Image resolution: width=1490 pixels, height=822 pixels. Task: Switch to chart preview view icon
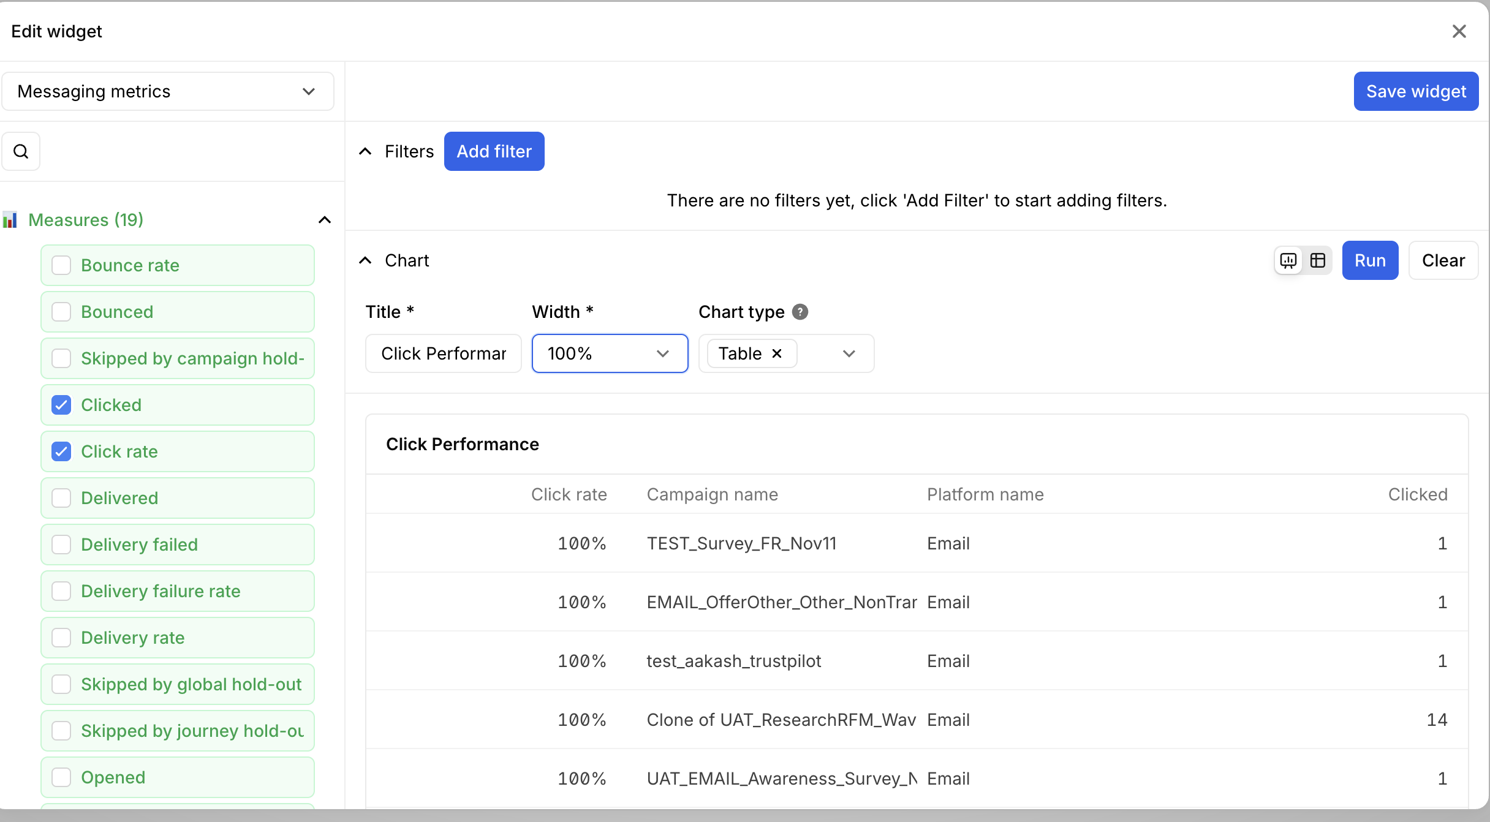(1288, 260)
